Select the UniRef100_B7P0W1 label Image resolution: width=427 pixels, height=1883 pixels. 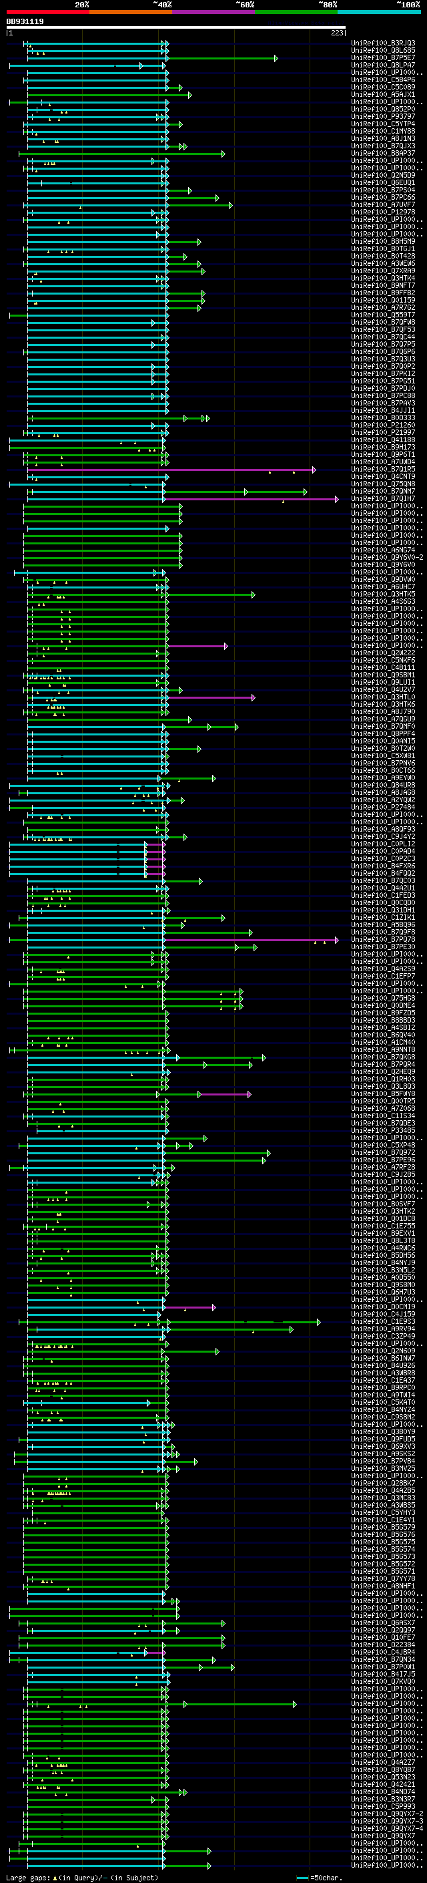tap(383, 1666)
